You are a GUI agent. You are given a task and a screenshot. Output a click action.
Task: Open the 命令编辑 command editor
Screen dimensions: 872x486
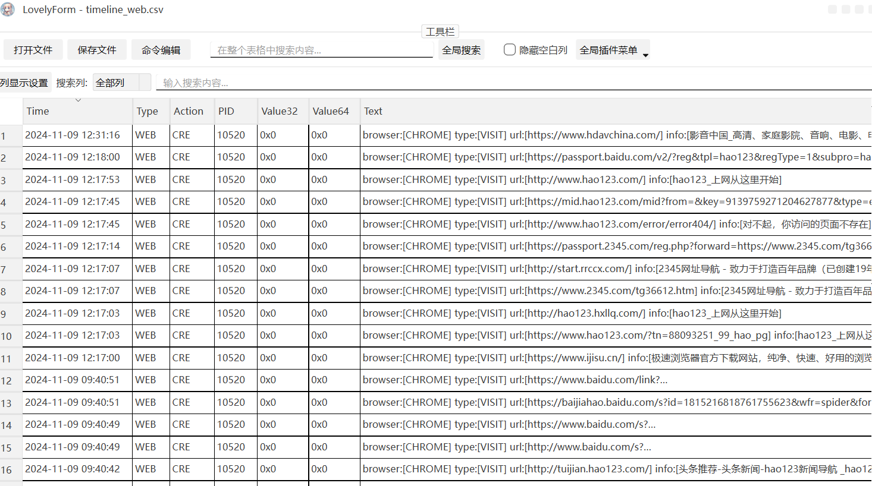click(161, 50)
